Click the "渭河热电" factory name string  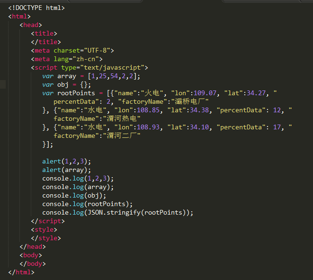tap(122, 119)
